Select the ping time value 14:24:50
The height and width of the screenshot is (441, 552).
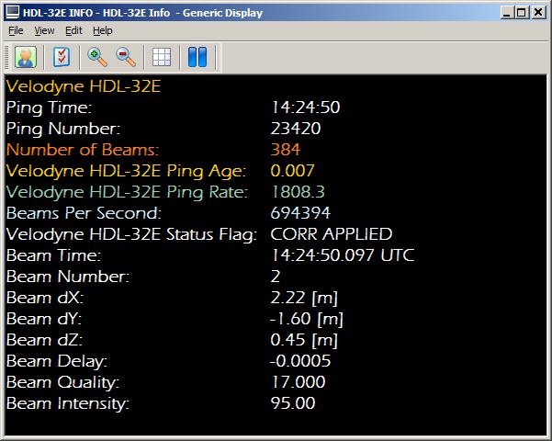coord(306,107)
